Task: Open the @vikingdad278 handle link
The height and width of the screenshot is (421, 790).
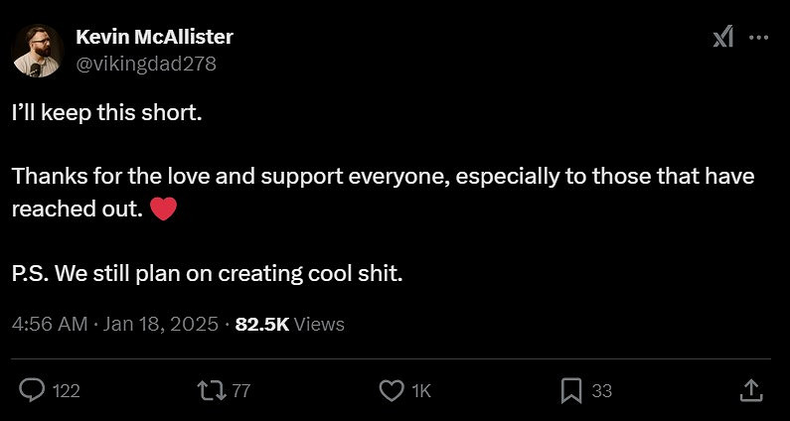Action: click(145, 64)
